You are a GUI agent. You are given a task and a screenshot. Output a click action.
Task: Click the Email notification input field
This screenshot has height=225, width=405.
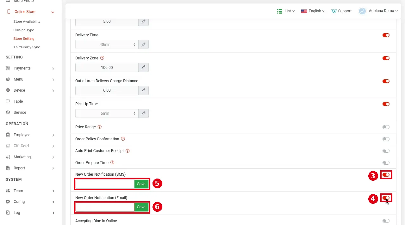(x=105, y=207)
